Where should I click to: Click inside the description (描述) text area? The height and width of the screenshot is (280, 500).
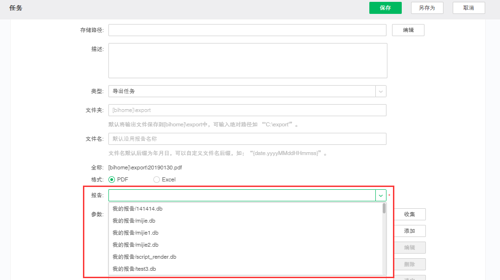coord(247,61)
